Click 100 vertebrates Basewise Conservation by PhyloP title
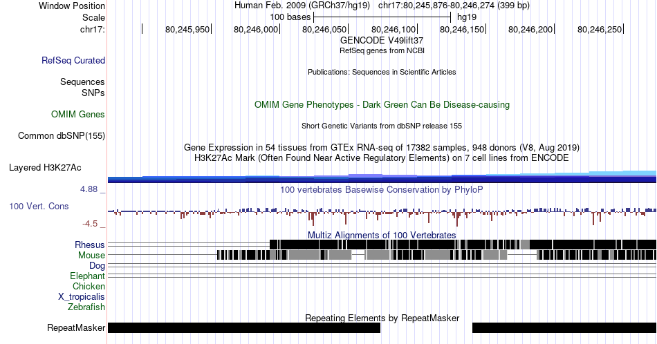Screen dimensions: 657x344 382,189
